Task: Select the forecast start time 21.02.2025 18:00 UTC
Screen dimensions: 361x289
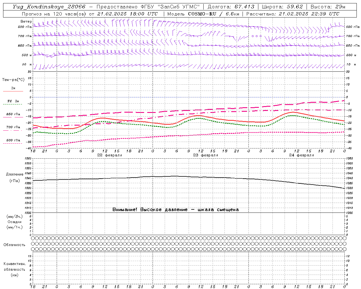Action: tap(127, 14)
